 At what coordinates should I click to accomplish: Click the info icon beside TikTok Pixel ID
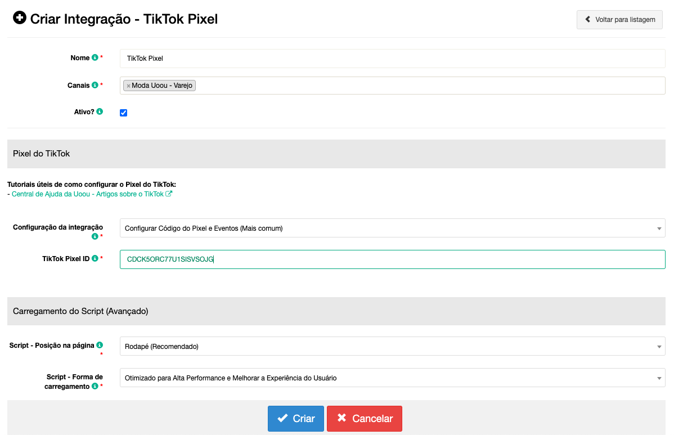[95, 258]
